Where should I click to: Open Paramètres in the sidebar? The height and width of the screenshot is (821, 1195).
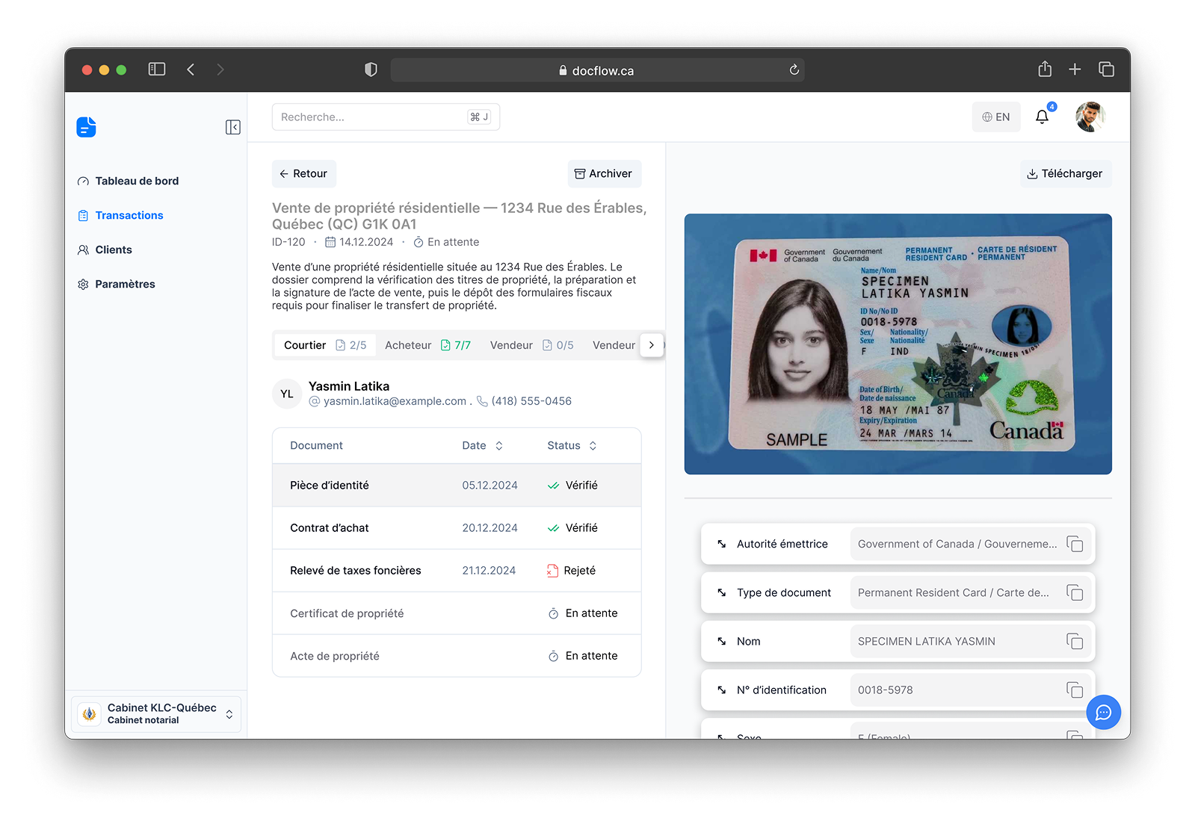pos(117,284)
